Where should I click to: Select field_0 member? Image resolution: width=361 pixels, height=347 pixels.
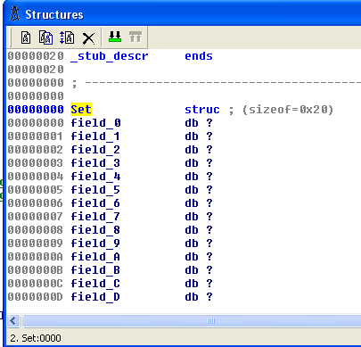(95, 123)
